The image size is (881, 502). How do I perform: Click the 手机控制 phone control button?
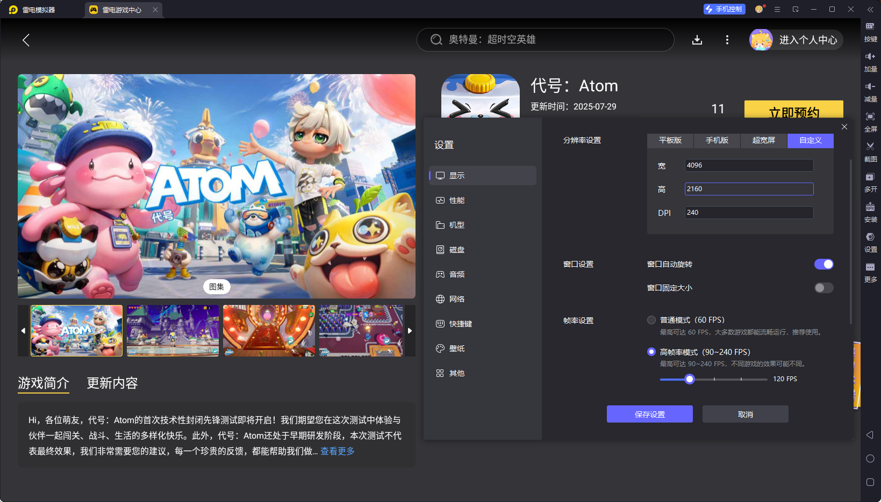[x=724, y=9]
